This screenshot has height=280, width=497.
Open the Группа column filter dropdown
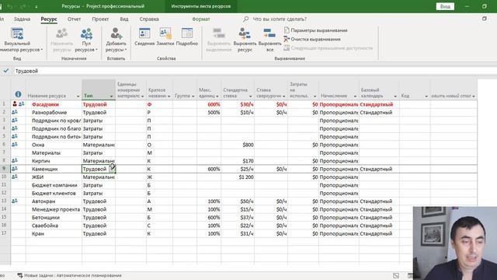pyautogui.click(x=193, y=96)
